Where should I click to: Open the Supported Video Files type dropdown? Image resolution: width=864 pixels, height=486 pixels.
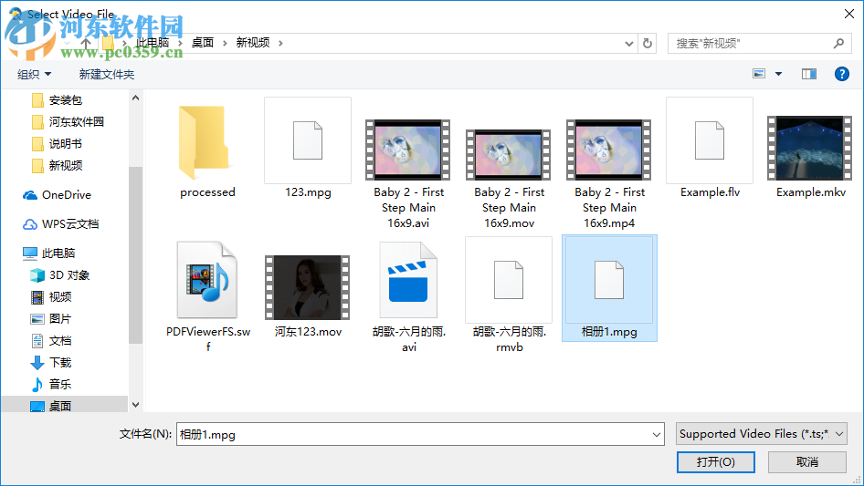coord(761,434)
